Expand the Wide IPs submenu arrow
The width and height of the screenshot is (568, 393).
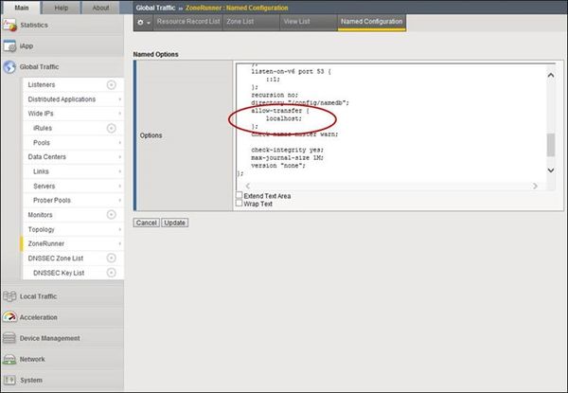point(119,114)
